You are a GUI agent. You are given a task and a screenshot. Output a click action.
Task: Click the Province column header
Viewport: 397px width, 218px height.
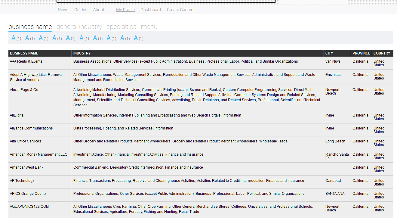(361, 53)
